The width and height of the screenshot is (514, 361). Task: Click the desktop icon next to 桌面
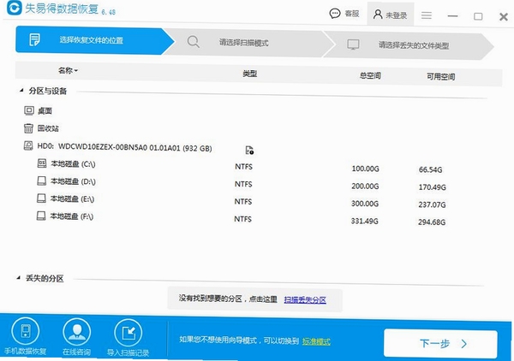[x=29, y=110]
